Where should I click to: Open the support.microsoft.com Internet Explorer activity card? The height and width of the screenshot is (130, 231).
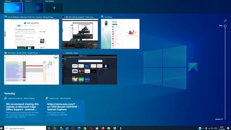pyautogui.click(x=23, y=111)
